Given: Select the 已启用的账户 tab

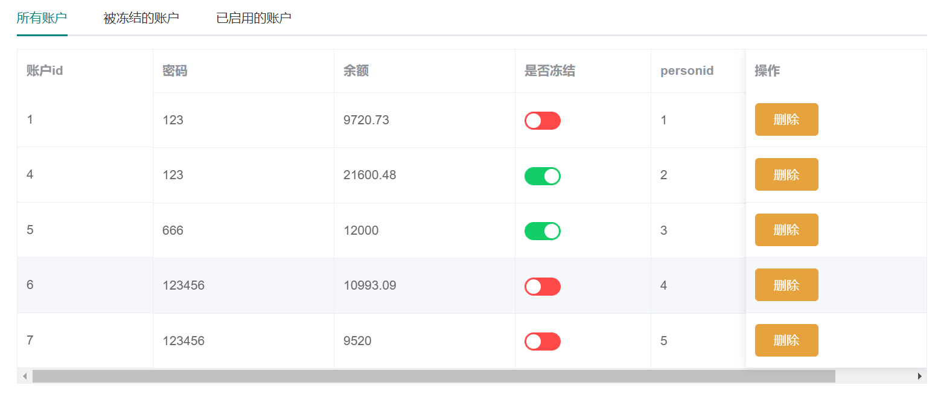Looking at the screenshot, I should [x=254, y=18].
